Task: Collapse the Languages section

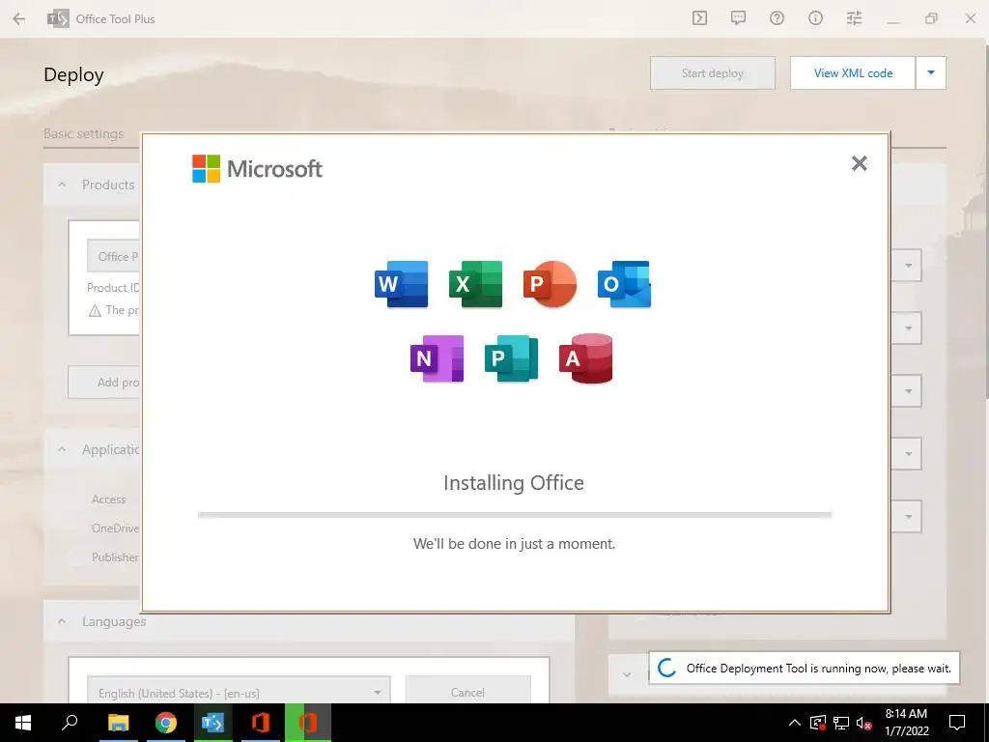Action: [62, 621]
